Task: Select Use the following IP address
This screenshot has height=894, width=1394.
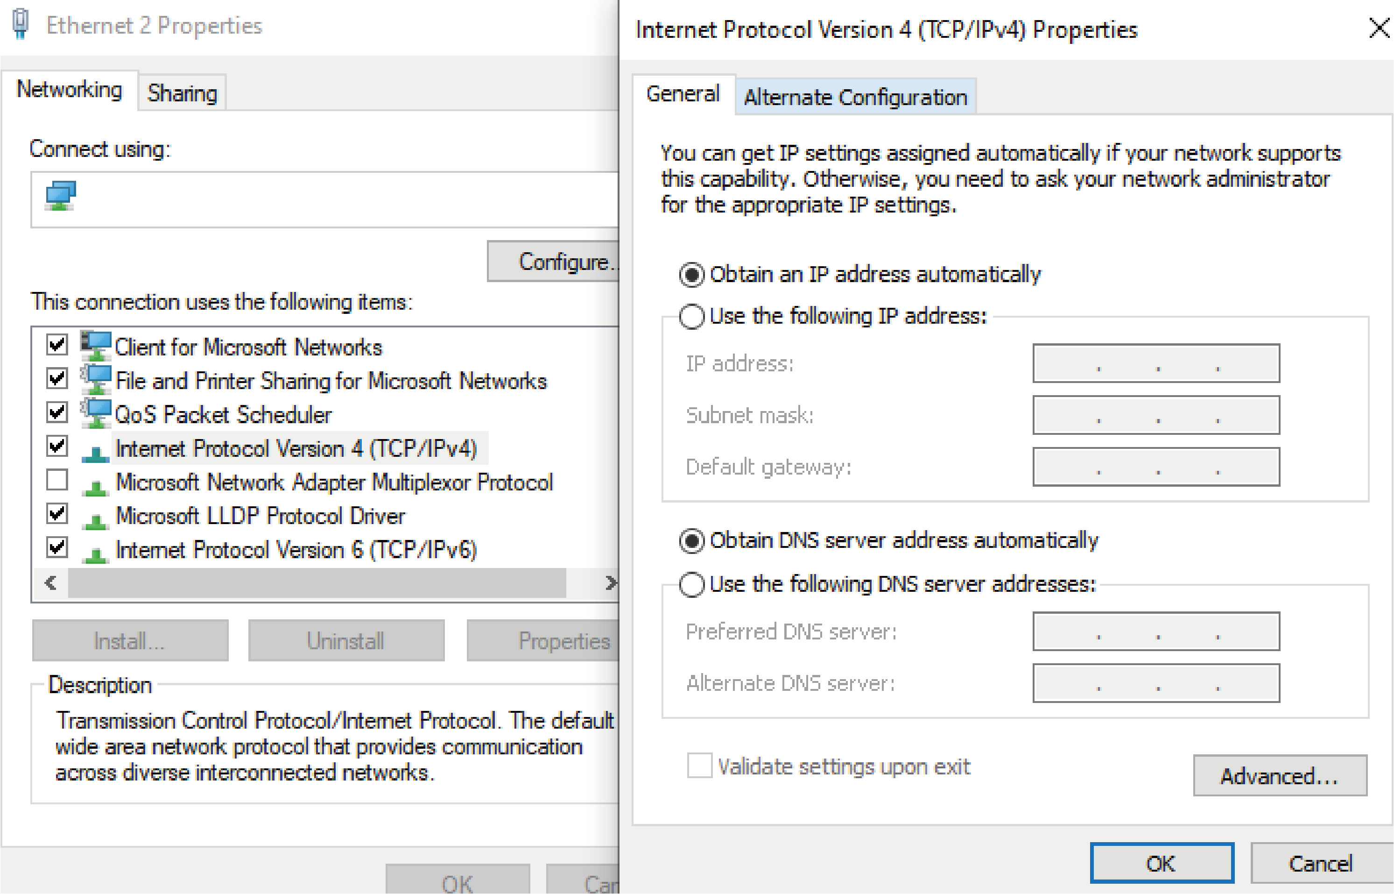Action: pos(691,317)
